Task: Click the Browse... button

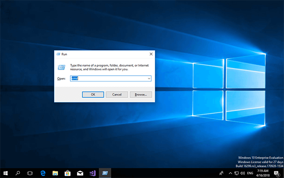Action: coord(141,94)
